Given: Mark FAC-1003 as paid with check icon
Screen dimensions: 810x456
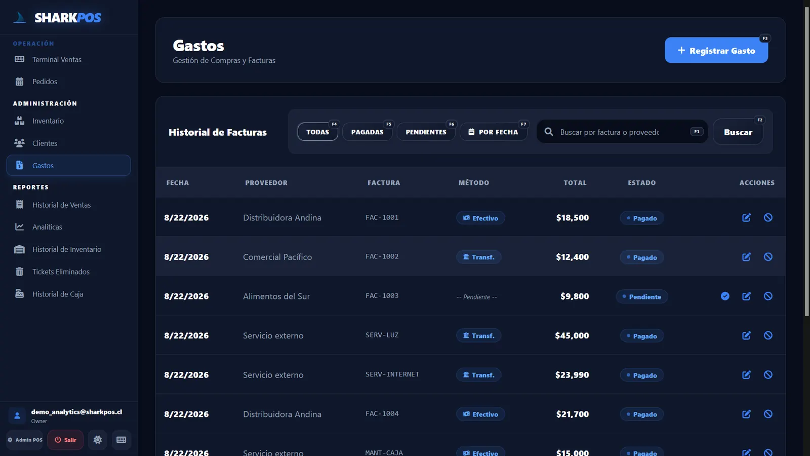Looking at the screenshot, I should (725, 296).
